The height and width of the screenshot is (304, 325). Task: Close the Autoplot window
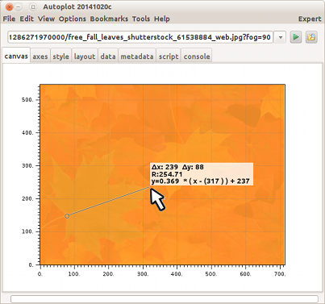click(x=9, y=7)
